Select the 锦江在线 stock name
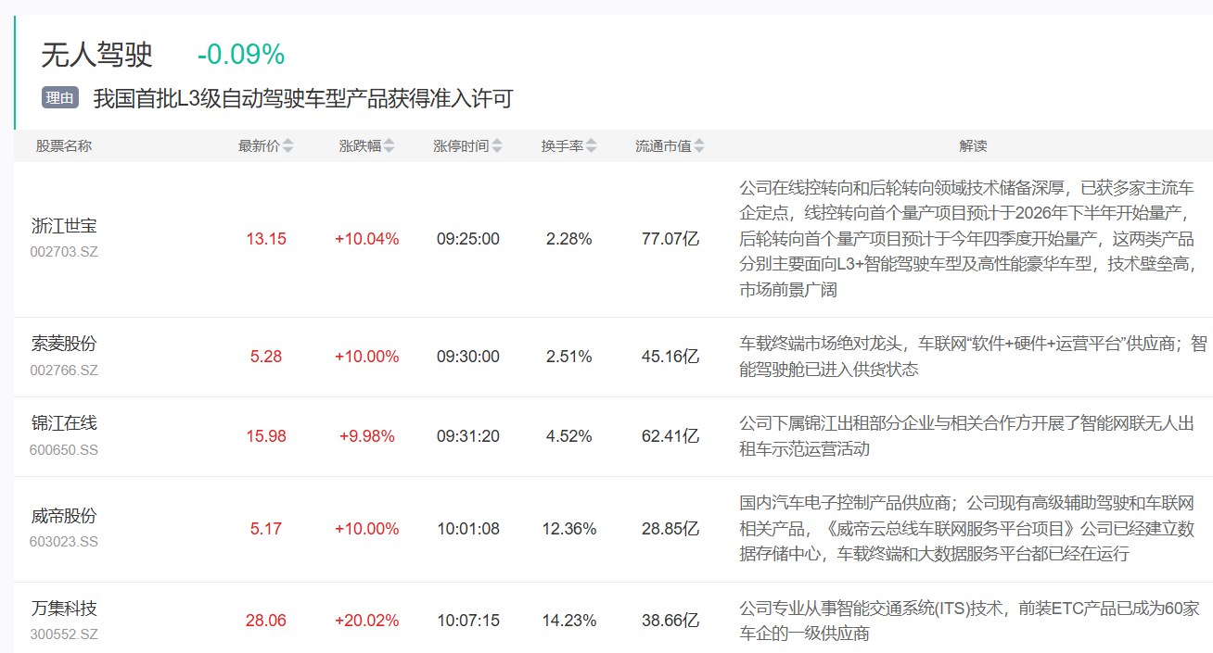Viewport: 1213px width, 653px height. [64, 423]
